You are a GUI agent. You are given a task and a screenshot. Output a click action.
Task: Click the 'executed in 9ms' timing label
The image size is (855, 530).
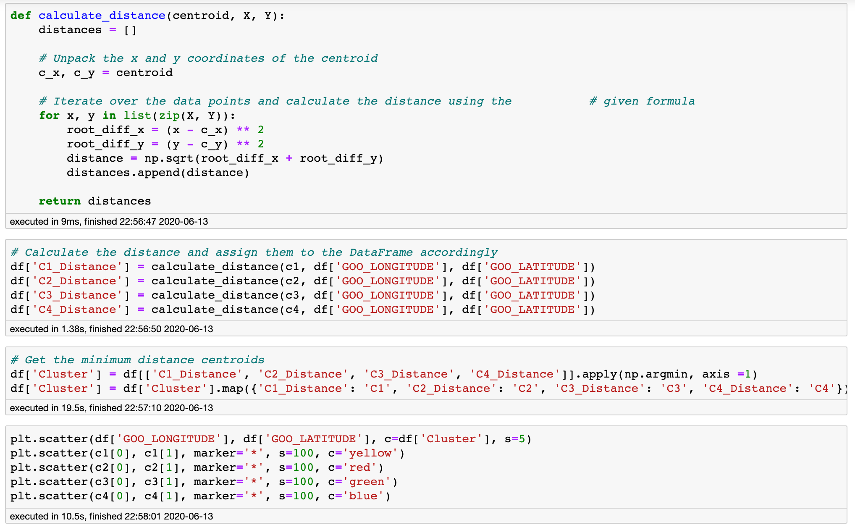109,221
